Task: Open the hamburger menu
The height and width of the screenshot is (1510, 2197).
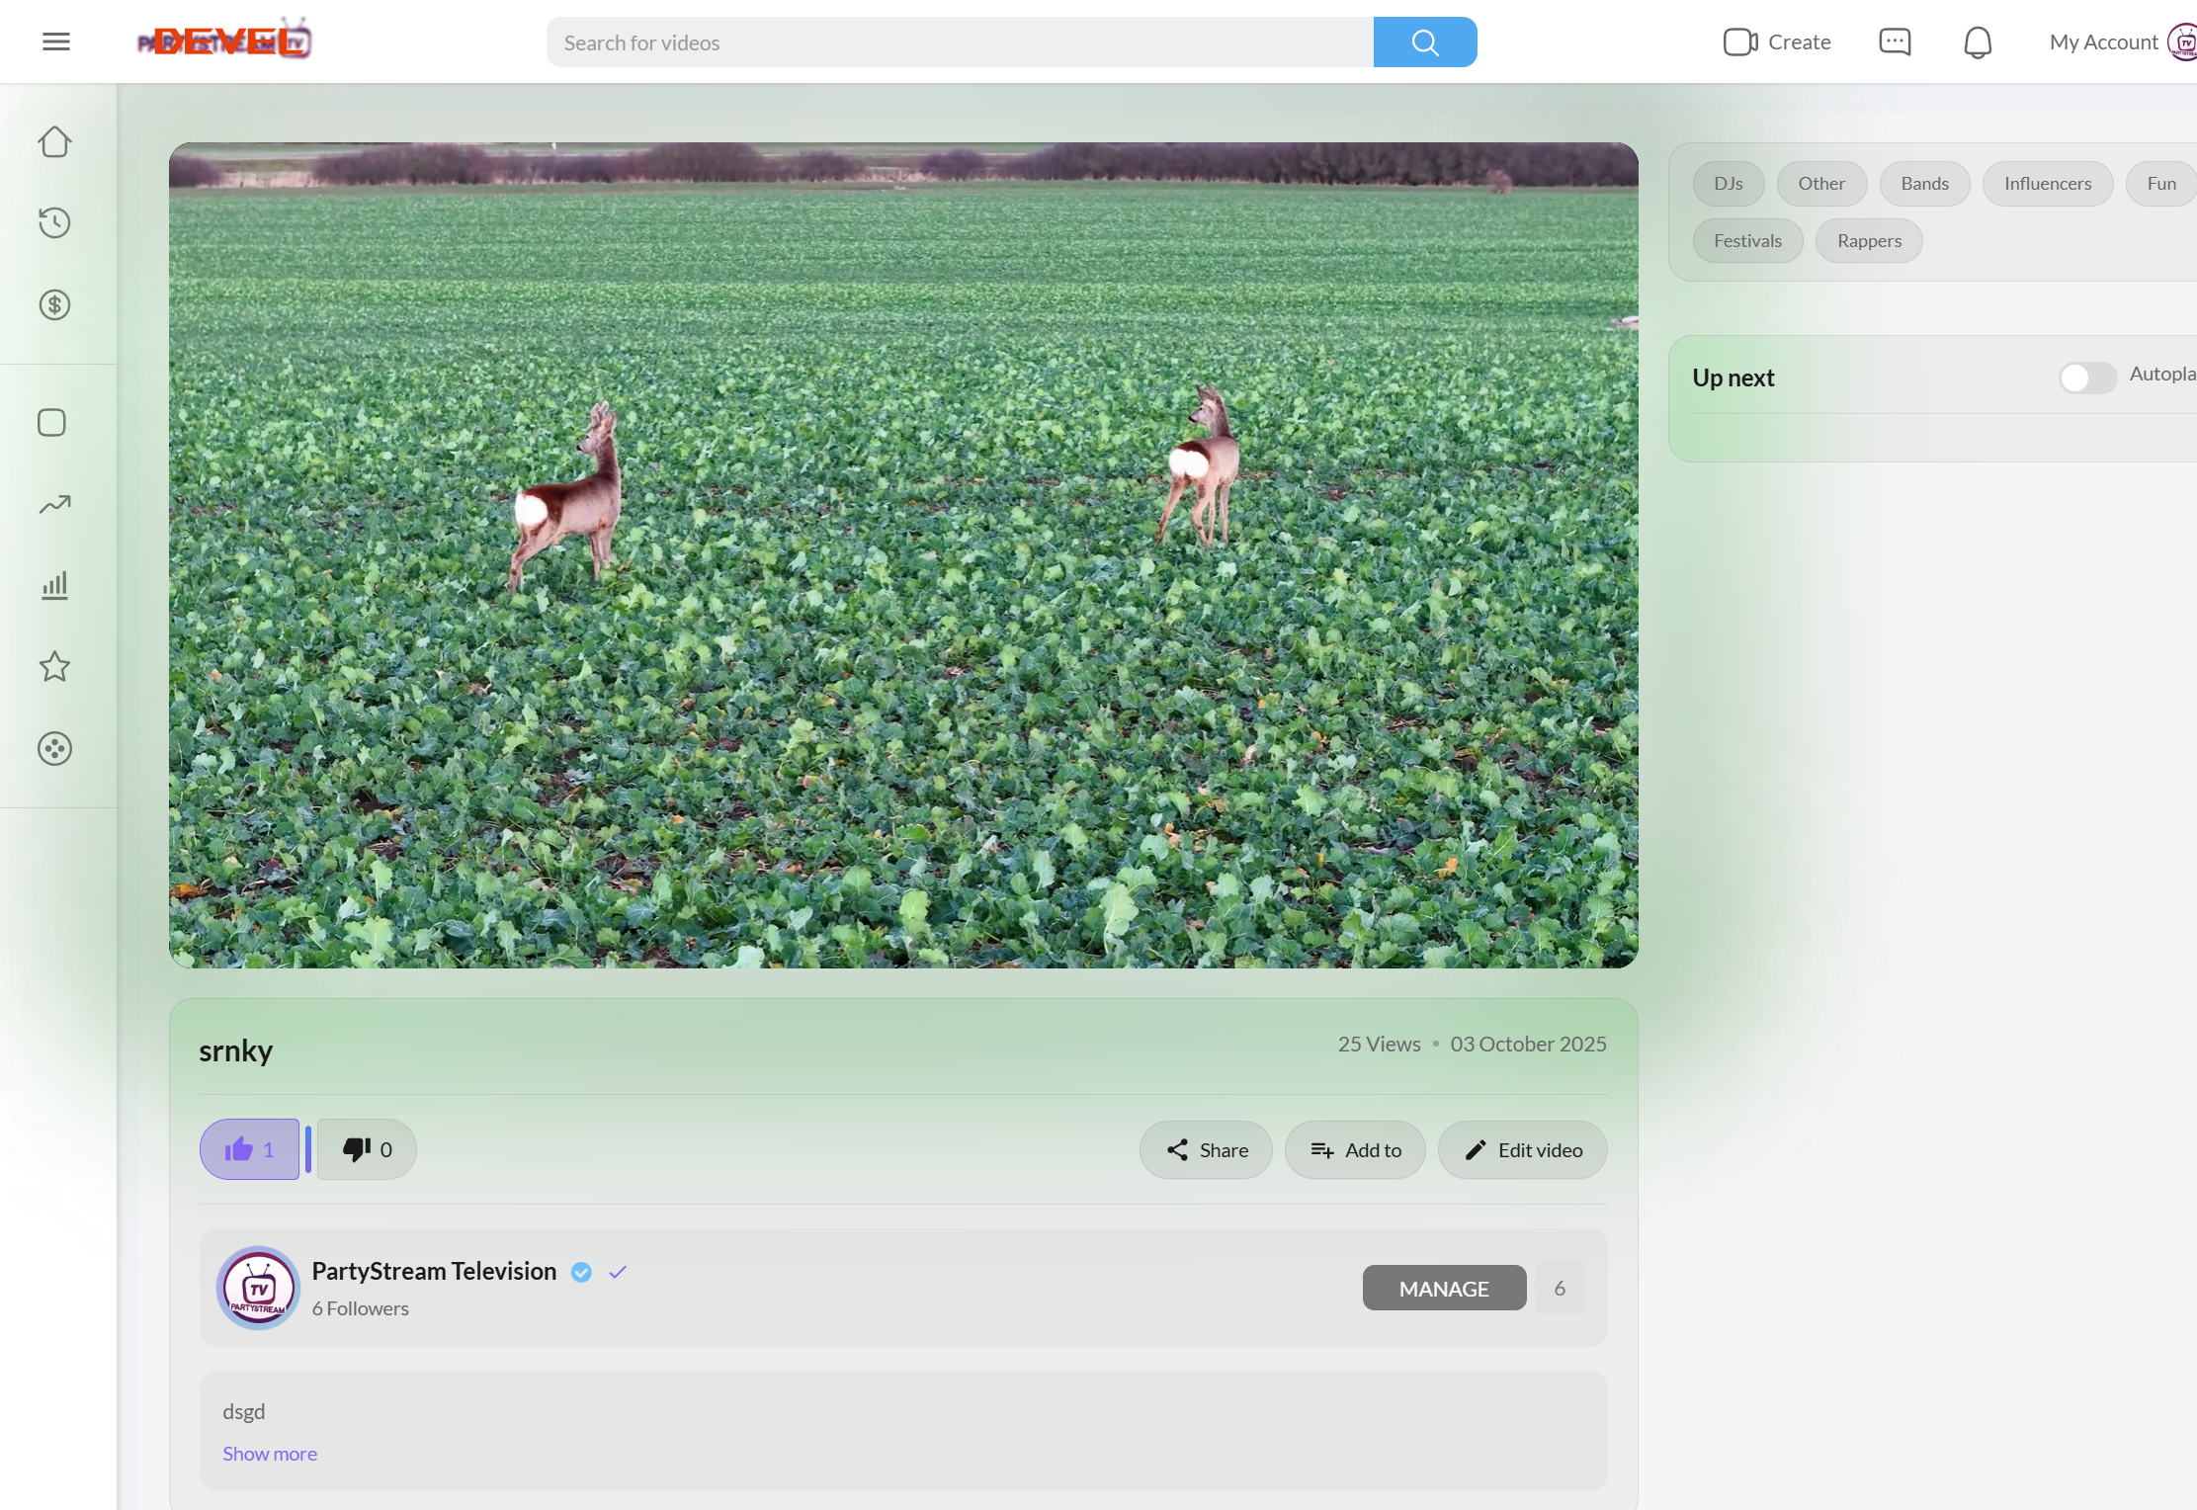Action: [56, 42]
